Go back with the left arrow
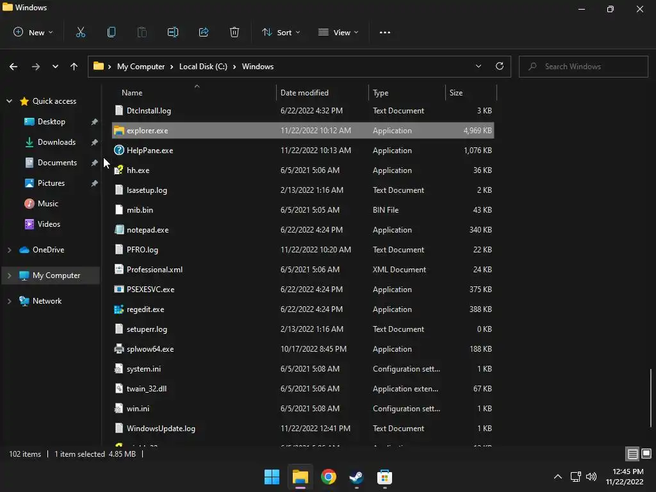Screen dimensions: 656x492 point(13,67)
